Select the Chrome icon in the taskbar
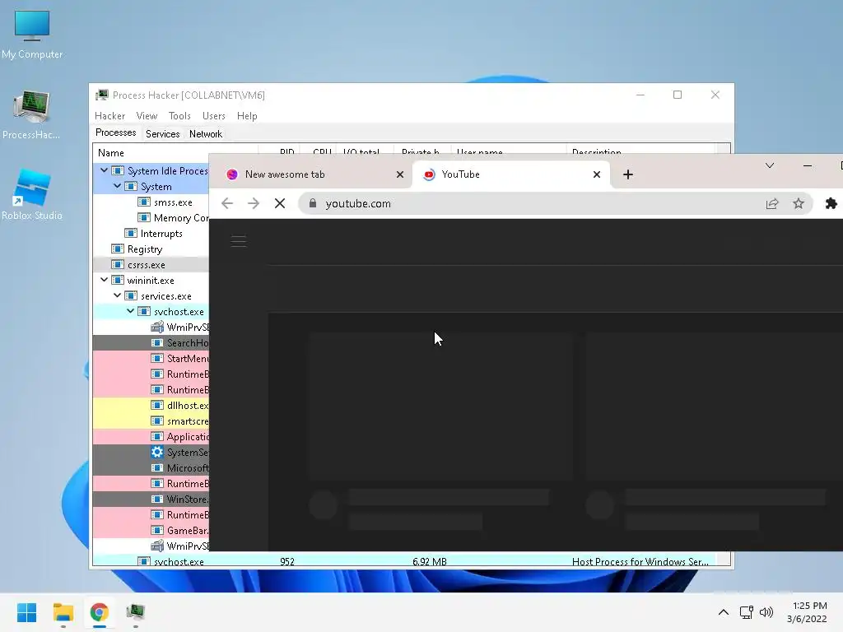Screen dimensions: 843x632 (99, 612)
